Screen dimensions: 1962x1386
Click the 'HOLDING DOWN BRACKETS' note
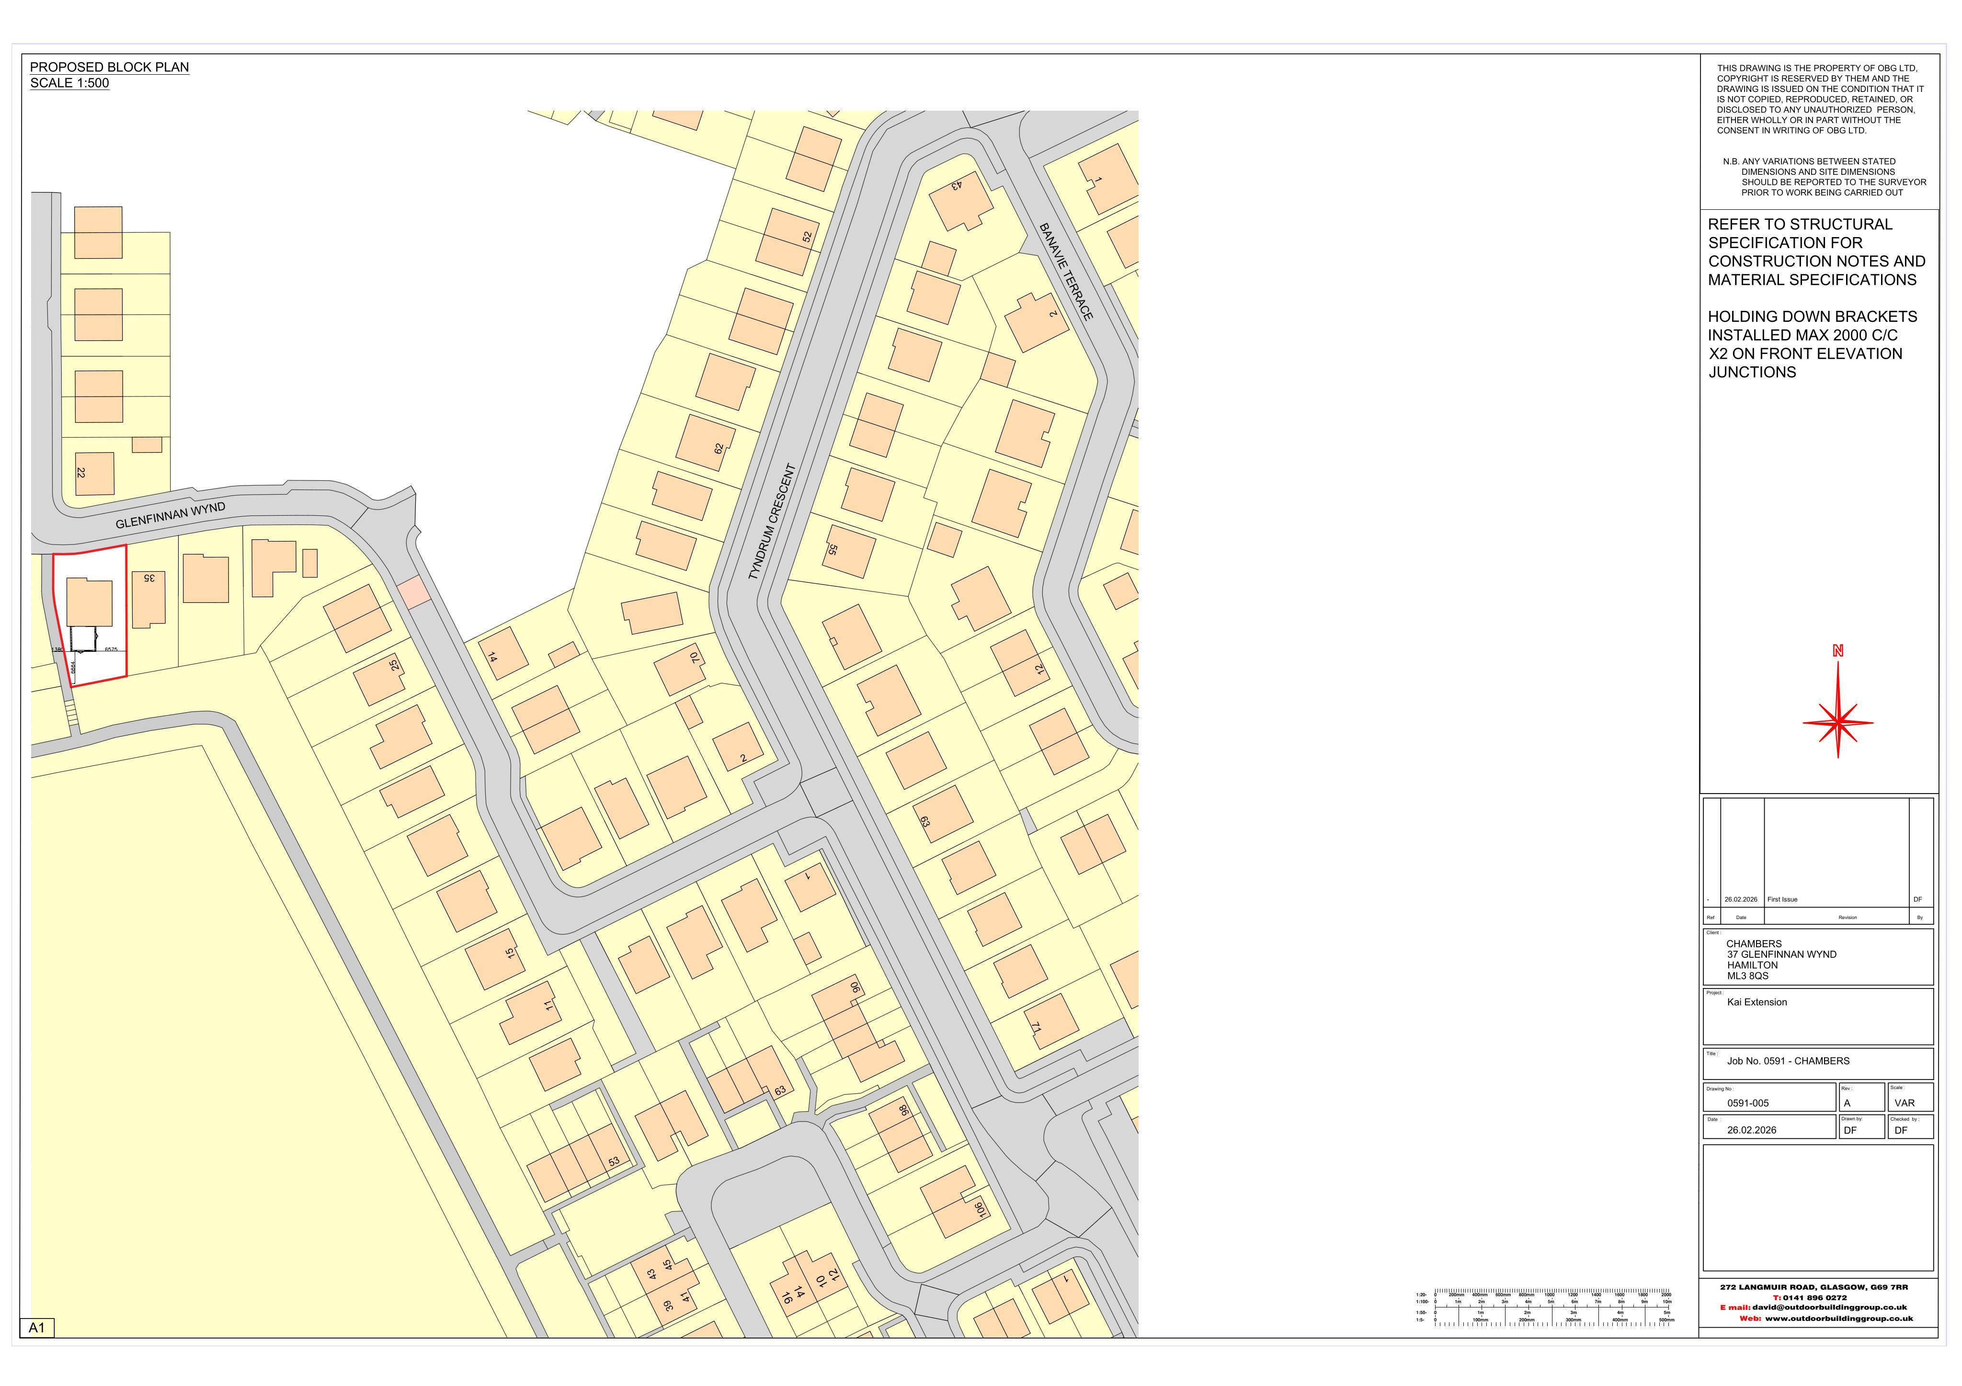tap(1813, 344)
